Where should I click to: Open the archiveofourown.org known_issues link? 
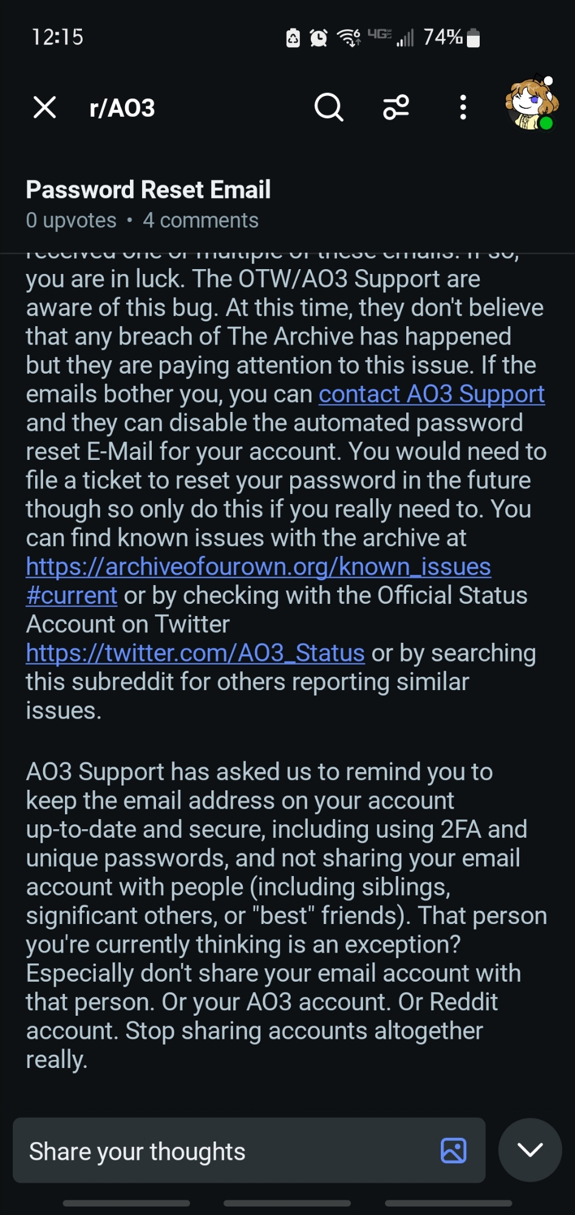258,567
